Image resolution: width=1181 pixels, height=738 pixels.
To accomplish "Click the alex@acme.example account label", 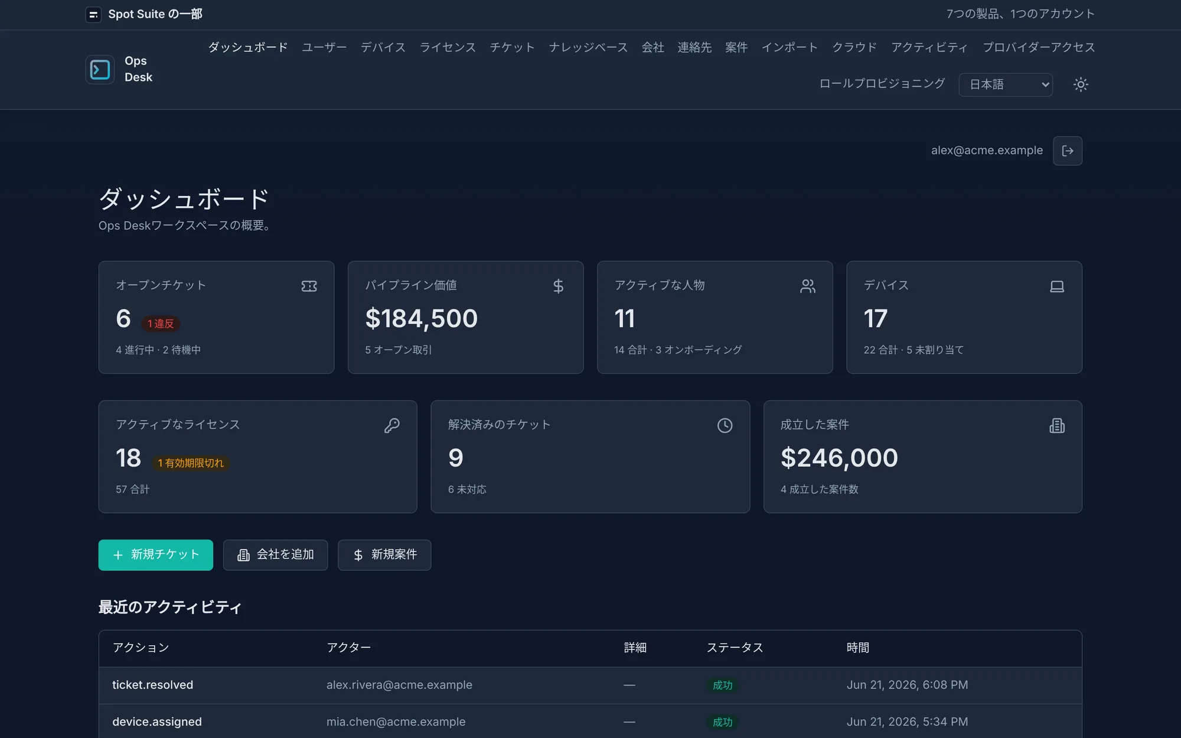I will (x=987, y=151).
